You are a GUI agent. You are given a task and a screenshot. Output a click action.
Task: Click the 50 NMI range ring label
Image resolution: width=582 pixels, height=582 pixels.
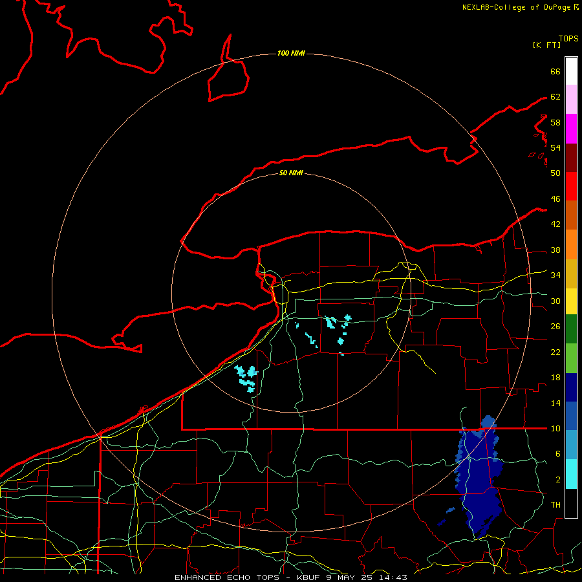click(x=291, y=173)
